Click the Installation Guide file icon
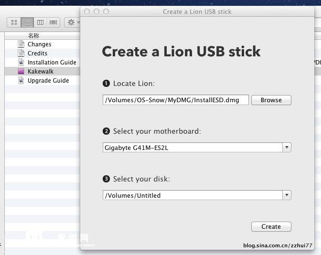This screenshot has width=321, height=255. [21, 62]
